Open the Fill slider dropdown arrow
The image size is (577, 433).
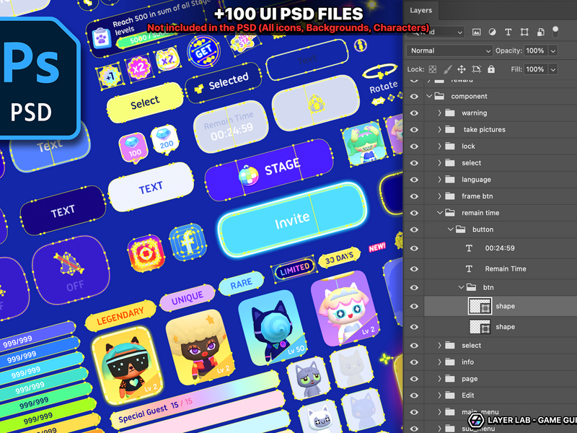[x=552, y=69]
